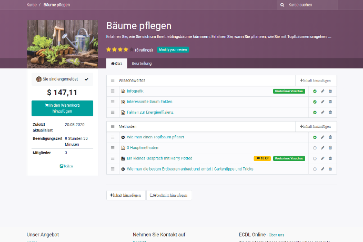Image resolution: width=363 pixels, height=242 pixels.
Task: Switch to the Kurs tab
Action: [117, 64]
